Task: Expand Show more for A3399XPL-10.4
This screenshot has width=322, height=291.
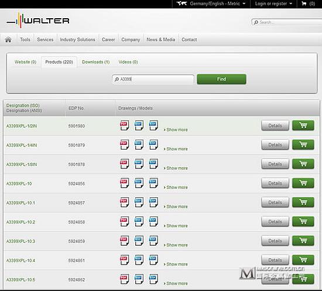Action: coord(176,264)
